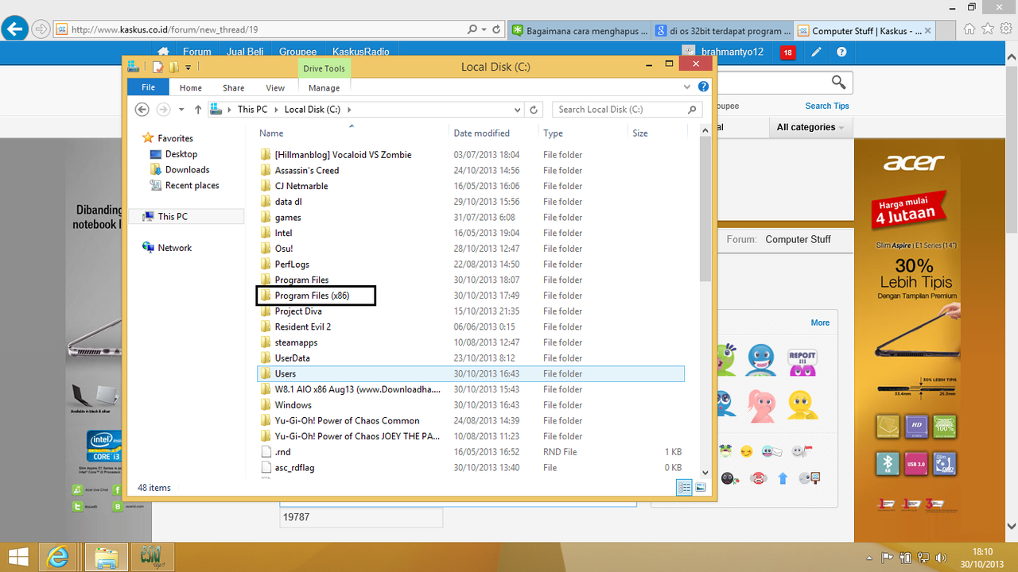Open File Explorer Help question mark icon
The width and height of the screenshot is (1018, 572).
pyautogui.click(x=703, y=87)
